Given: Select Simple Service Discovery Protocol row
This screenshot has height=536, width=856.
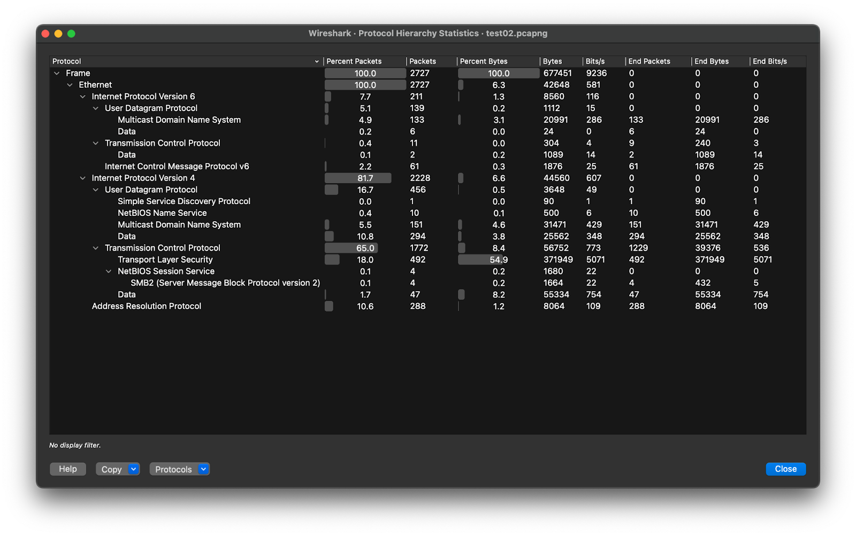Looking at the screenshot, I should 184,201.
